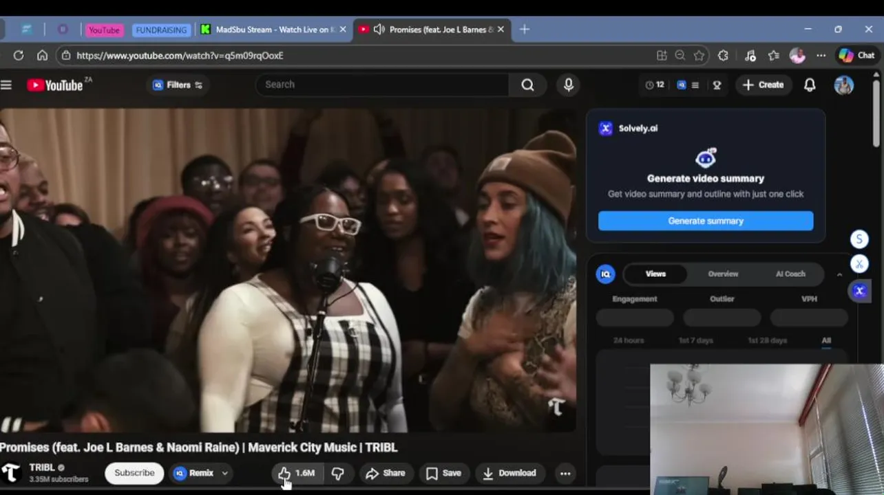Add this page to favorites star
The height and width of the screenshot is (495, 884).
click(x=699, y=56)
